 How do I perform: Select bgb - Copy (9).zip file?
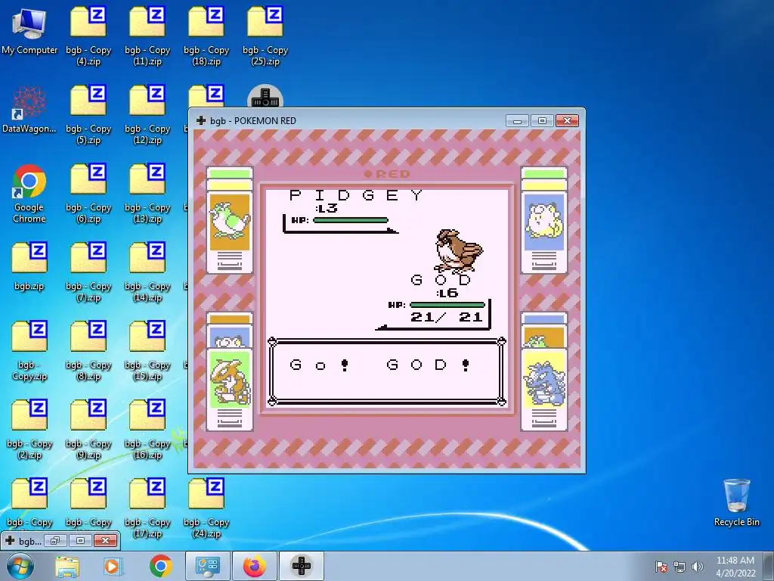[88, 430]
